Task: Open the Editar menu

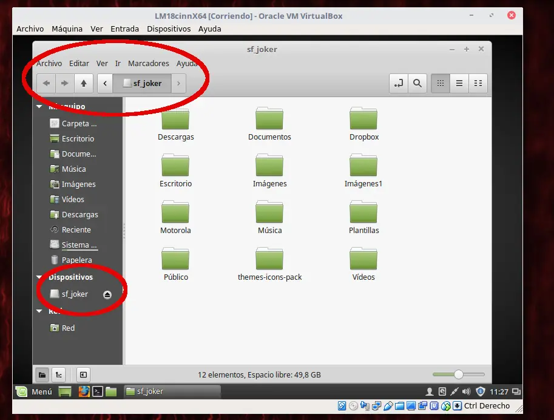Action: (x=79, y=63)
